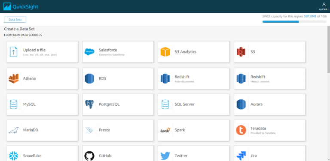Screen dimensions: 330x161
Task: Click the orange Athena icon
Action: click(x=14, y=79)
